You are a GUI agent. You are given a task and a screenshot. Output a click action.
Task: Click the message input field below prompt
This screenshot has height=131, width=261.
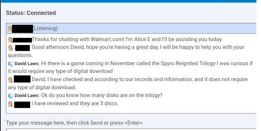point(131,130)
